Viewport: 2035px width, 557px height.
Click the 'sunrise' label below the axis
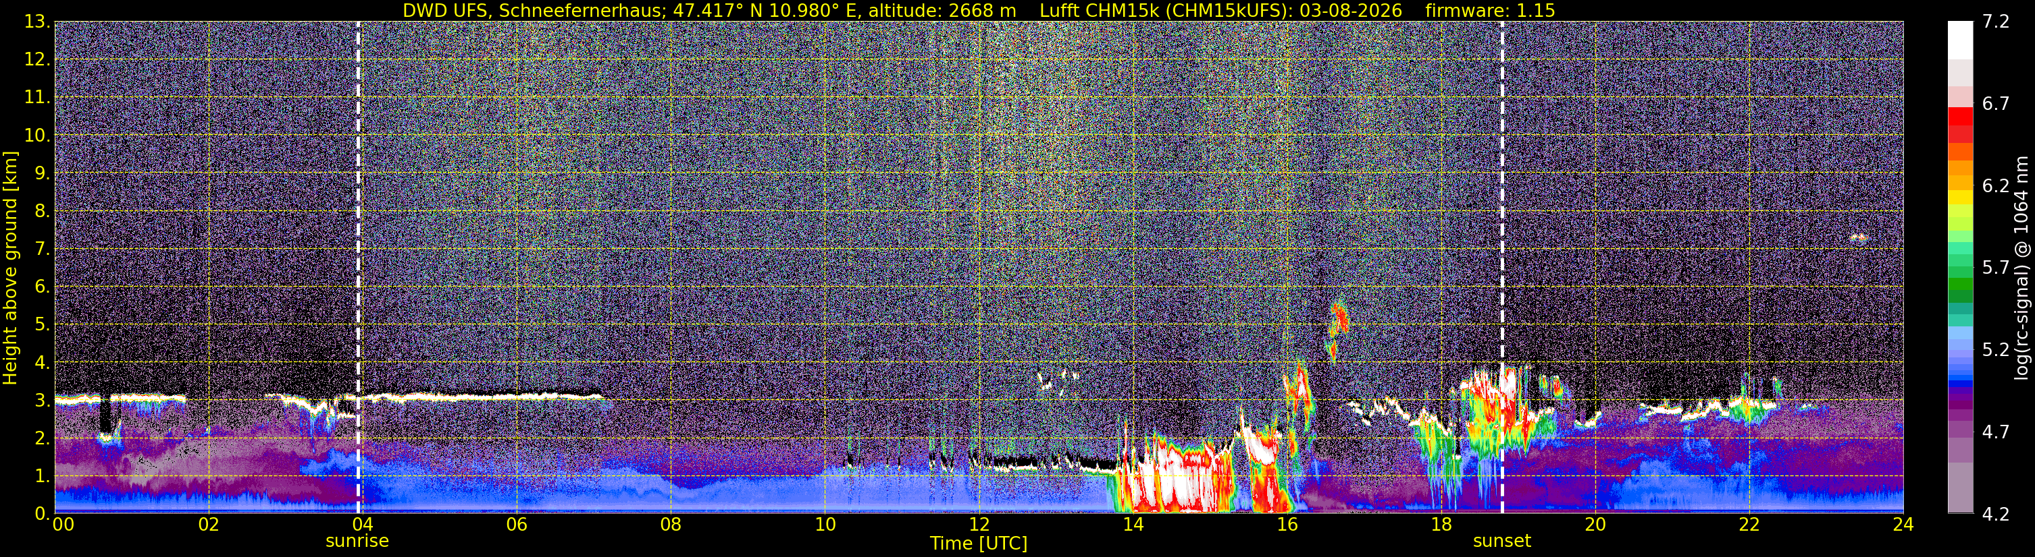point(358,541)
